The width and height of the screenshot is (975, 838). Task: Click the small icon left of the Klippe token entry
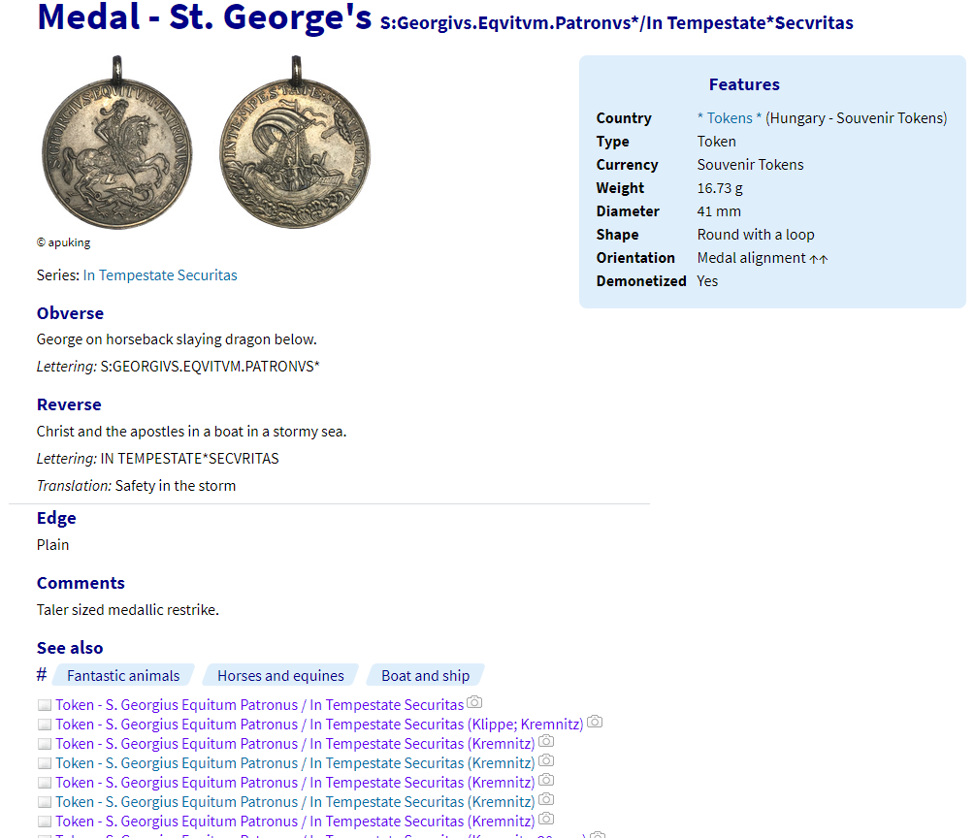click(x=44, y=725)
